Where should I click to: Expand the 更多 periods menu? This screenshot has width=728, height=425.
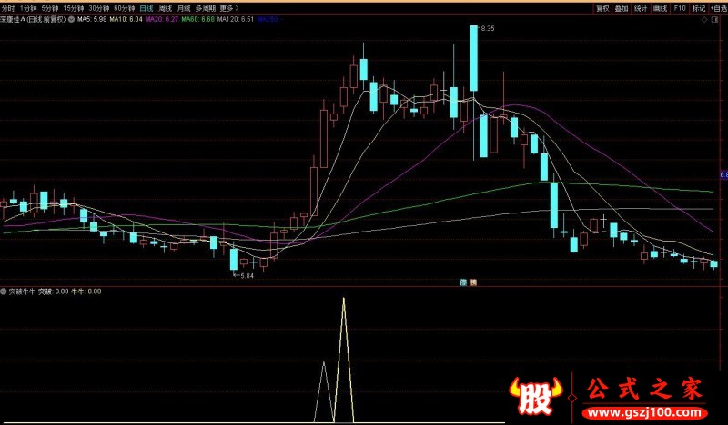click(229, 8)
